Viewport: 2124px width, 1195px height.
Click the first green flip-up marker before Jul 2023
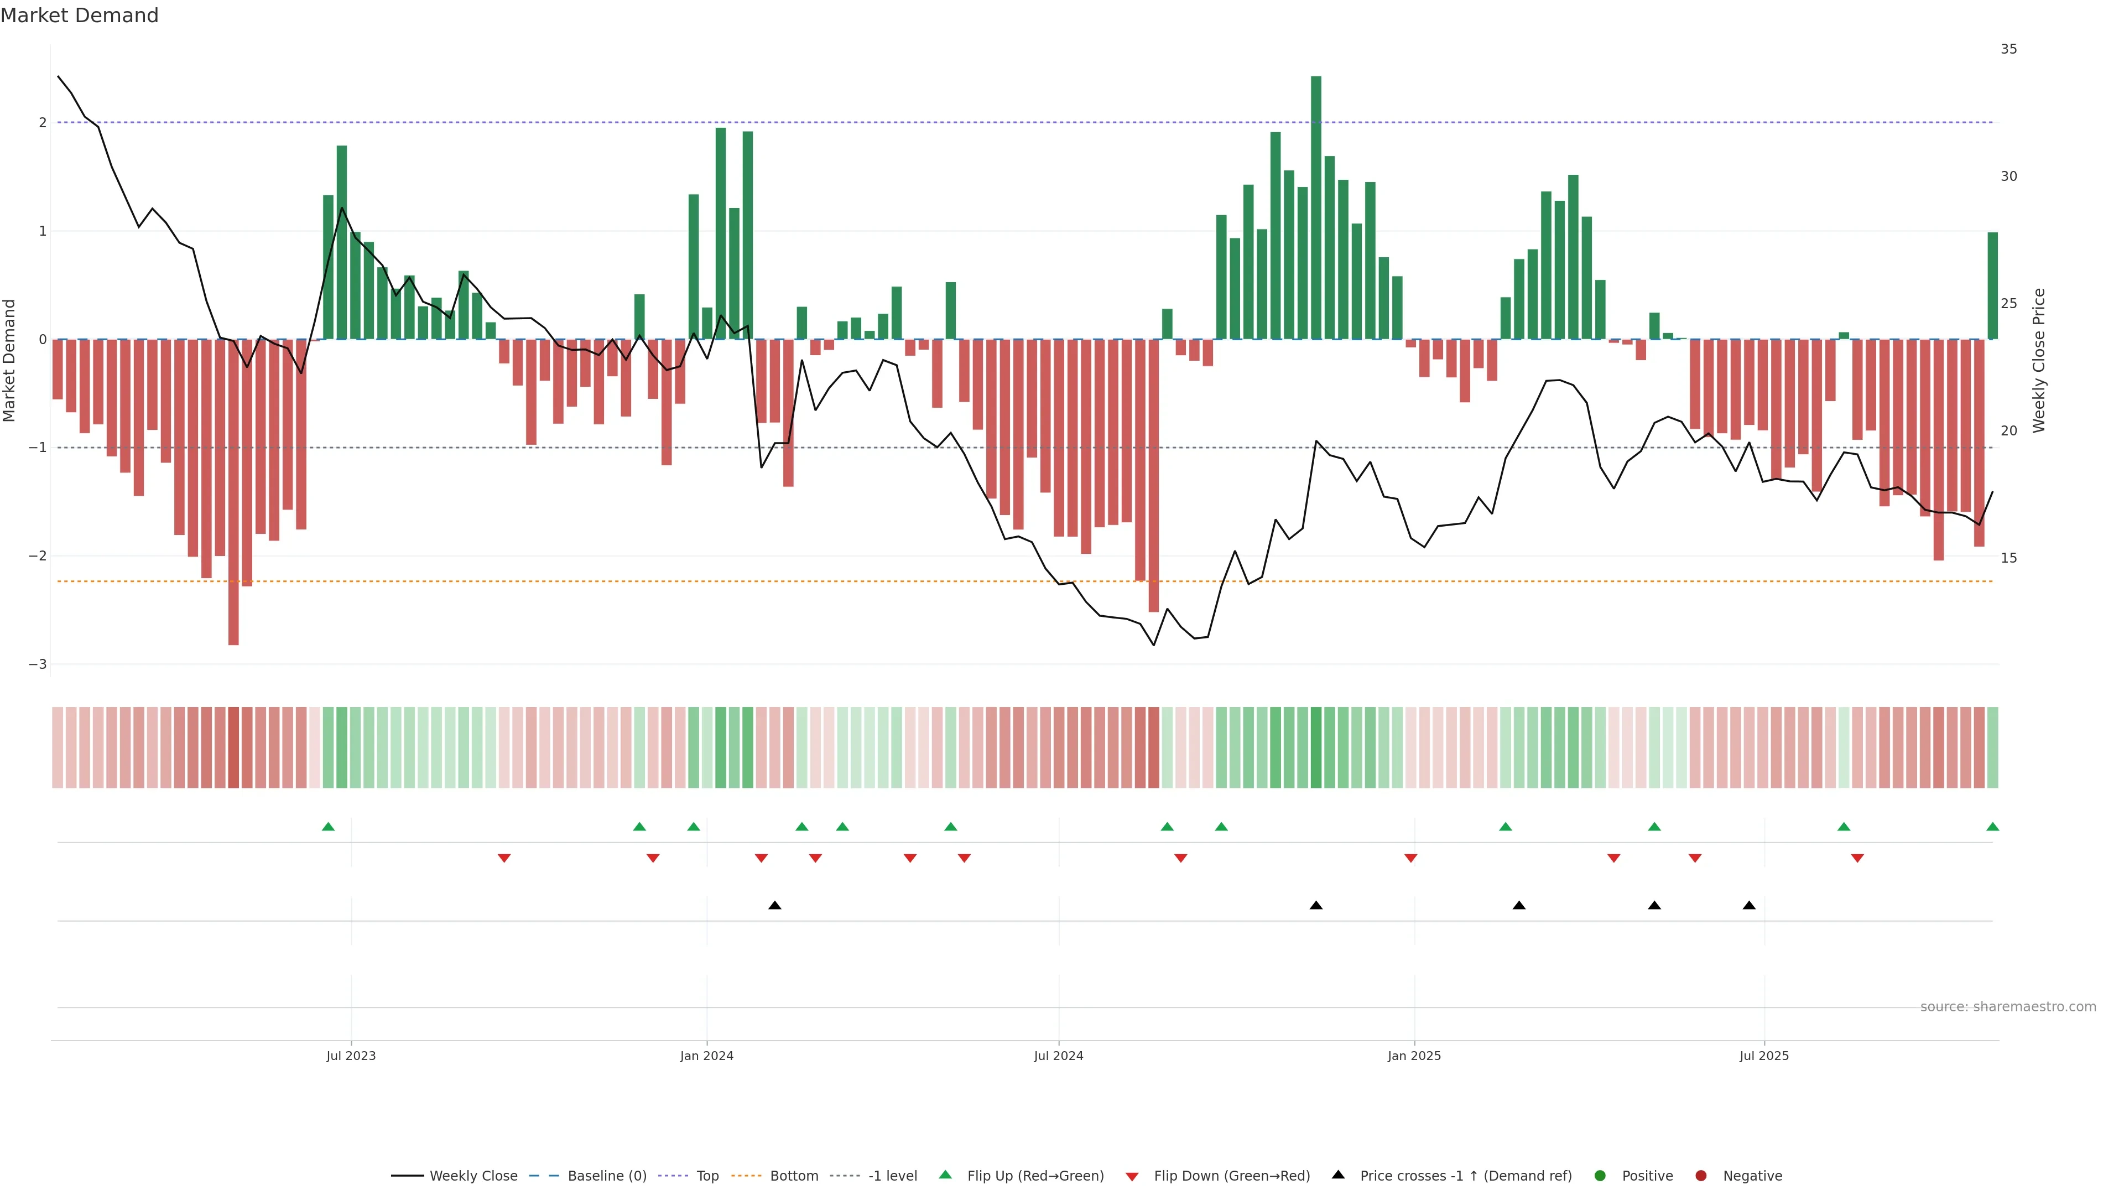pos(328,827)
